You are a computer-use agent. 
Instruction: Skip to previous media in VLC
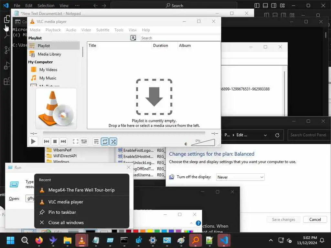(47, 141)
